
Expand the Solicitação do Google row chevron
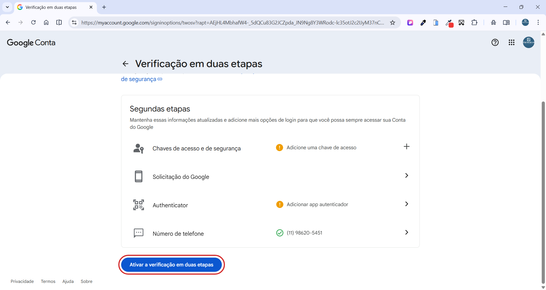tap(407, 175)
